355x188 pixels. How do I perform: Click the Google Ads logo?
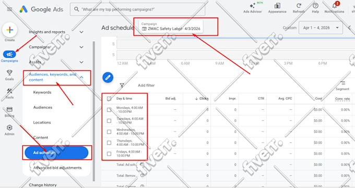[x=41, y=9]
